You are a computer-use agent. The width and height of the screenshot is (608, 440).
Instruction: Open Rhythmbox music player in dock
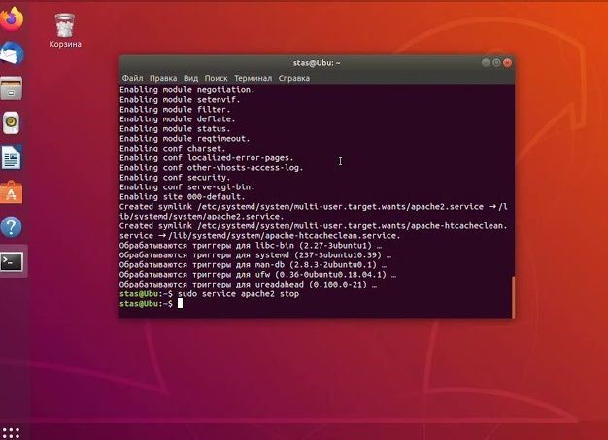12,123
